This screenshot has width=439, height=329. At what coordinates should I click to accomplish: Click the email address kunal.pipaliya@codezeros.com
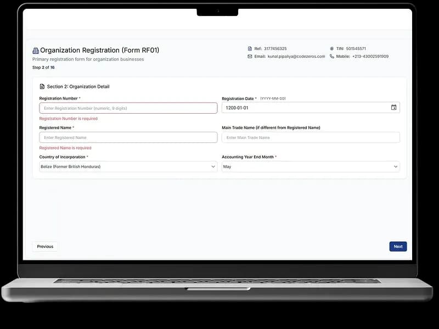[296, 57]
